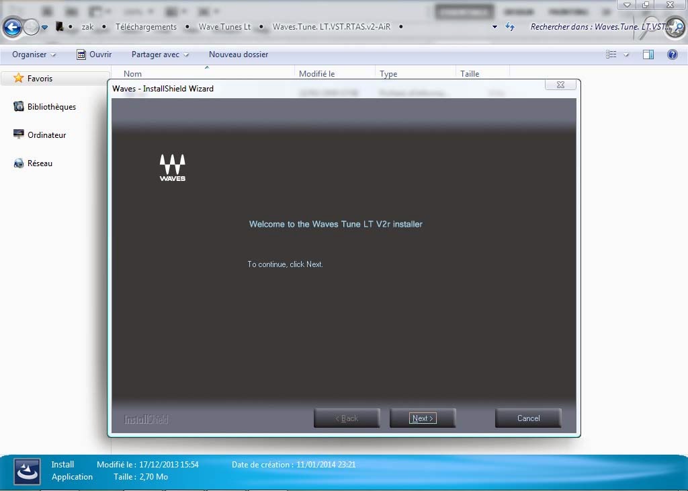Click the Taille 2,70 Mo value
The height and width of the screenshot is (491, 688).
154,476
